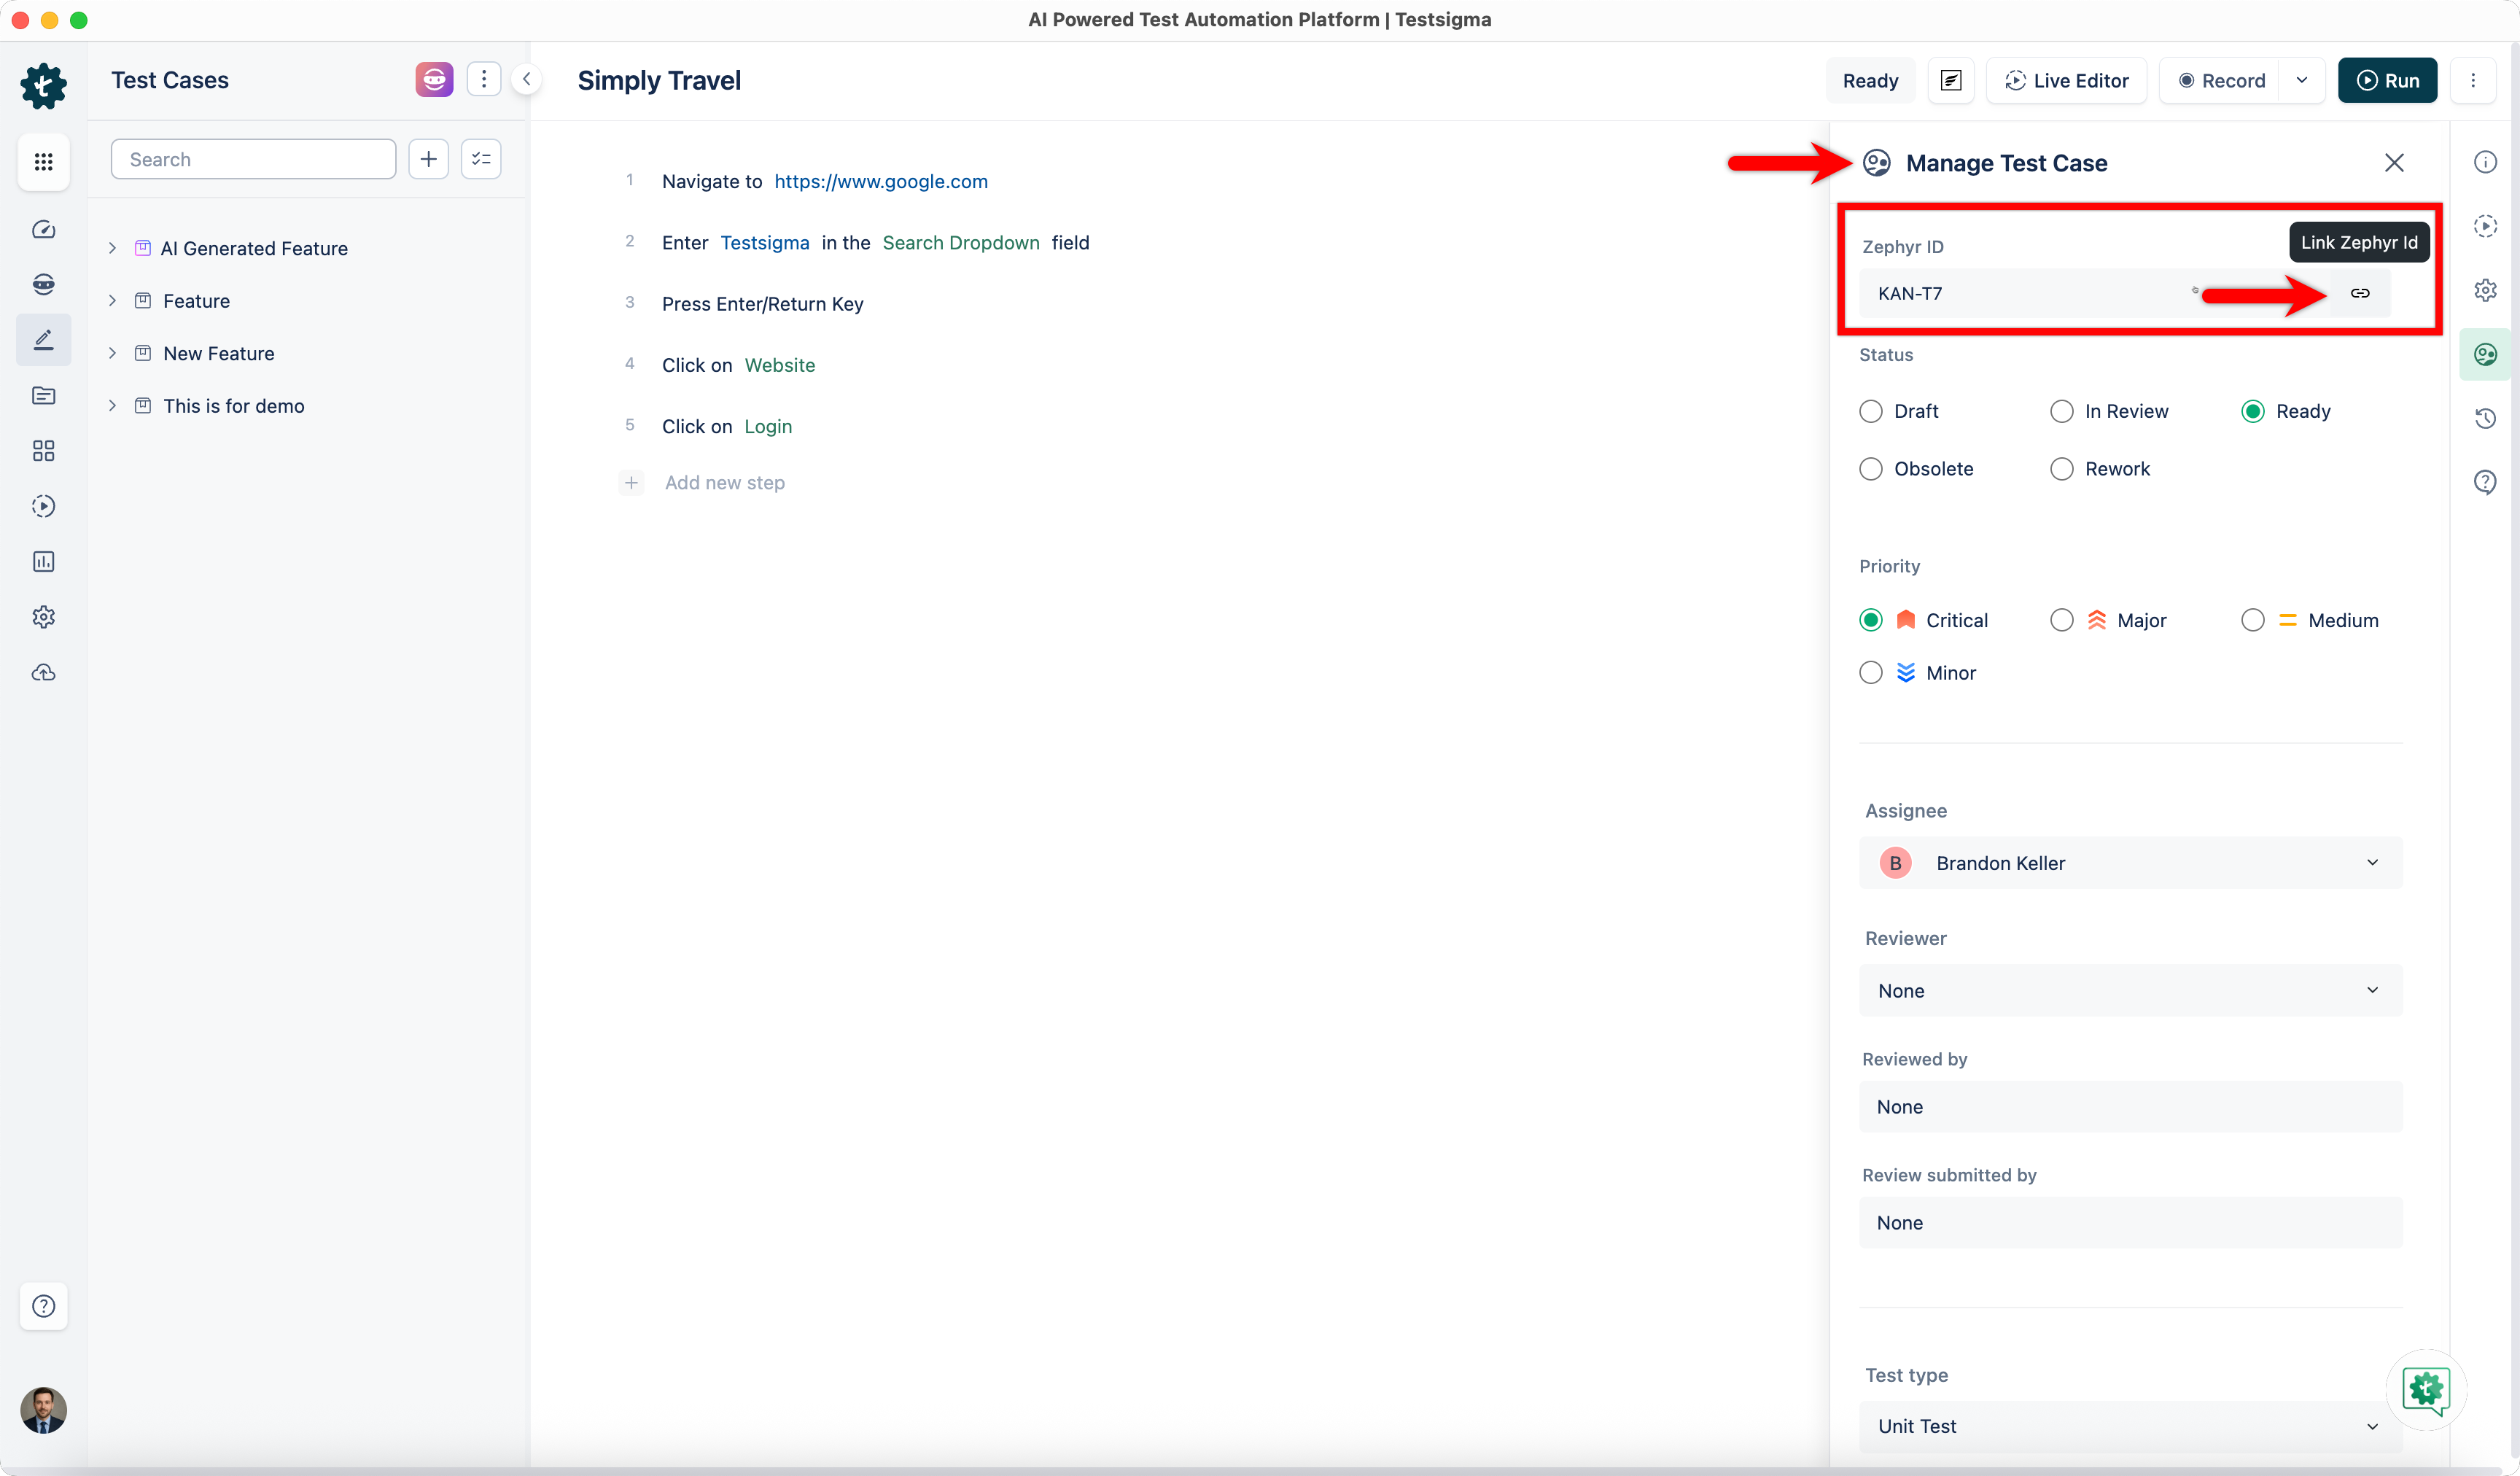Image resolution: width=2520 pixels, height=1476 pixels.
Task: Click the step notes icon beside Ready
Action: tap(1950, 80)
